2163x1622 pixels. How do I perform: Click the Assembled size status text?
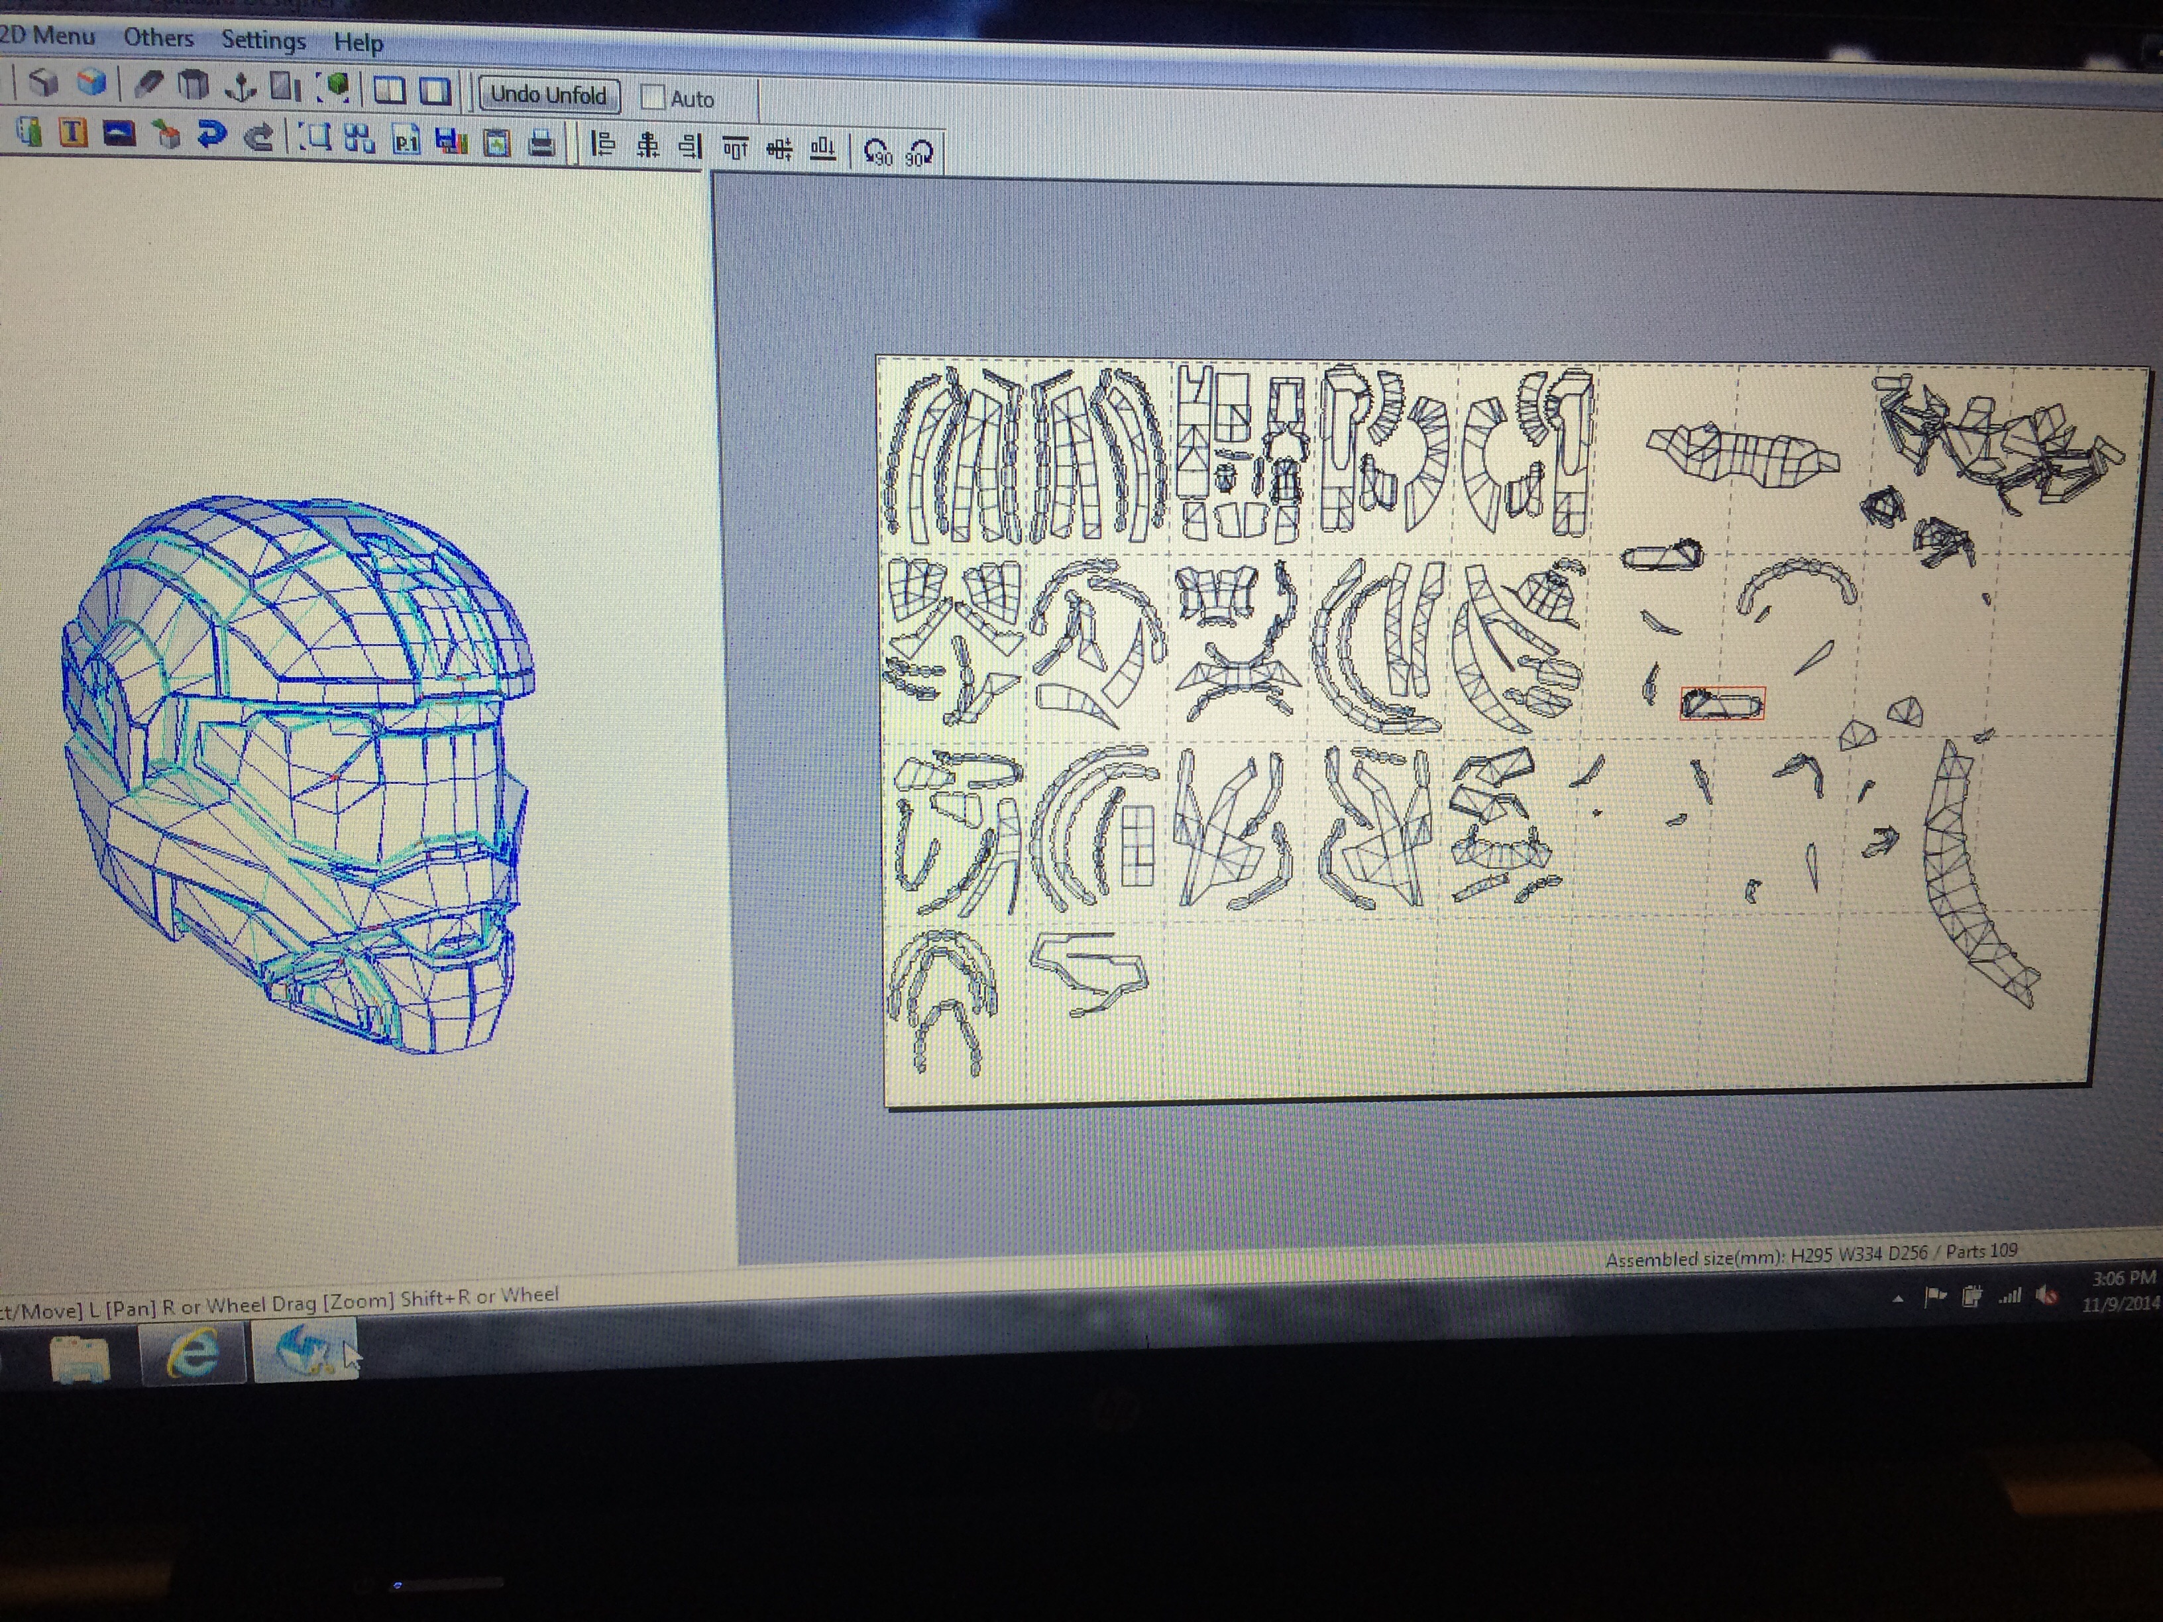pos(1811,1254)
